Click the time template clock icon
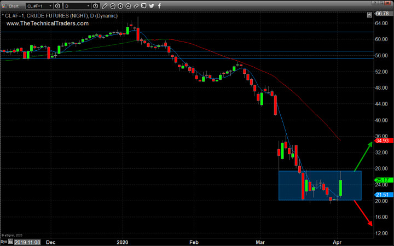Screen dimensions: 394x246 [x=95, y=6]
